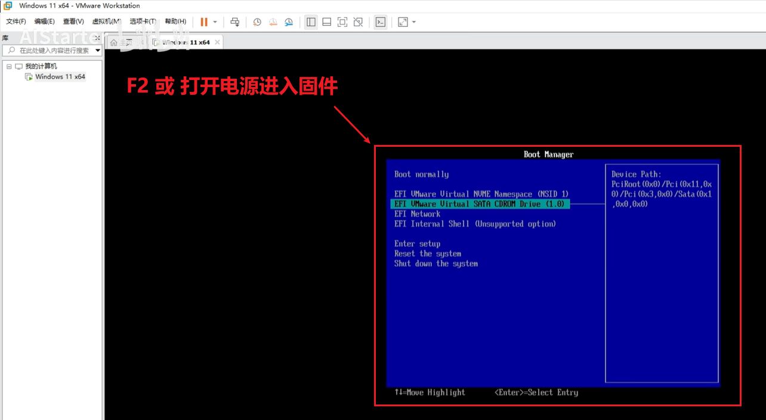Take a snapshot of this virtual machine

257,22
